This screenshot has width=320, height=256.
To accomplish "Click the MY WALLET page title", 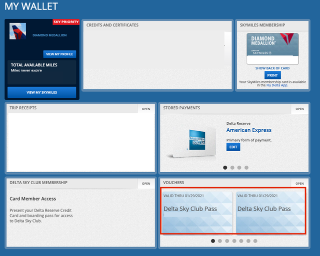I will 31,6.
